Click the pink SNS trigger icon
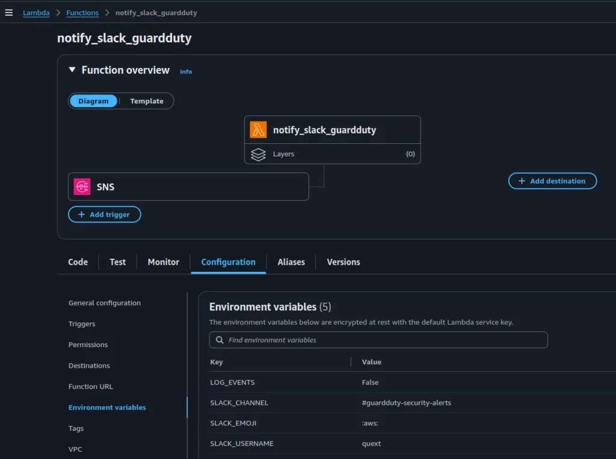The height and width of the screenshot is (459, 616). (x=82, y=186)
